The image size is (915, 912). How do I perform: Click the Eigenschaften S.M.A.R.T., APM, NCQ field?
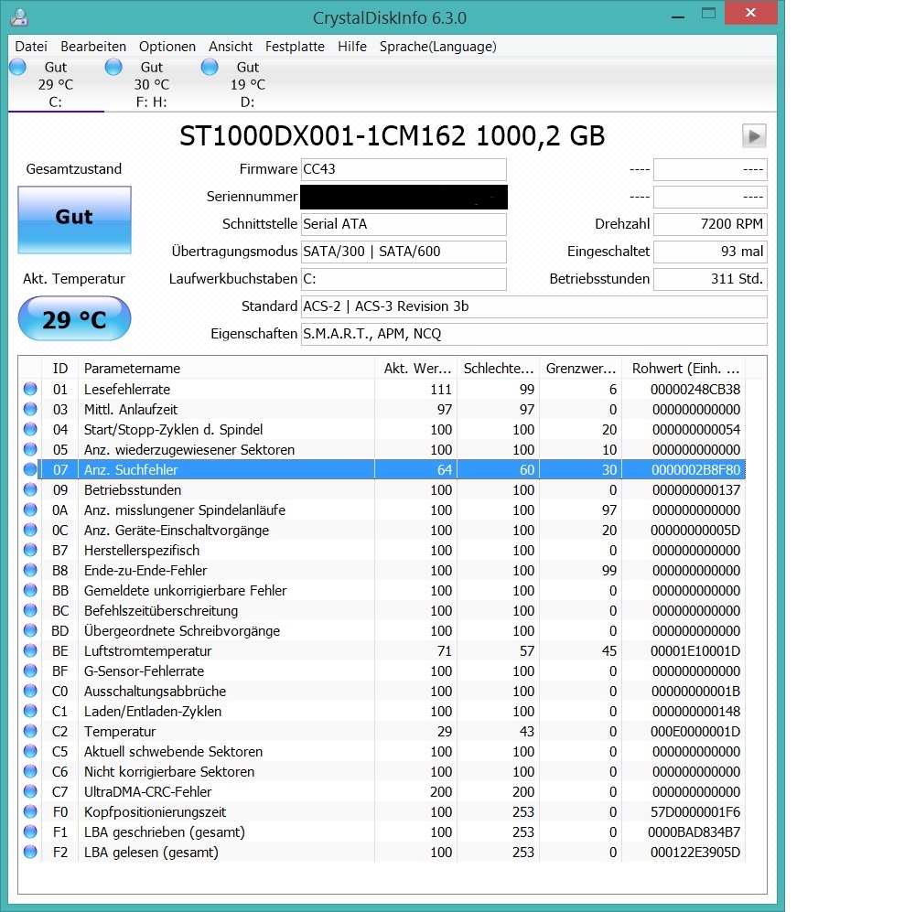click(534, 334)
